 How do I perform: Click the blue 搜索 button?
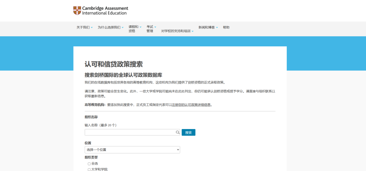[188, 132]
